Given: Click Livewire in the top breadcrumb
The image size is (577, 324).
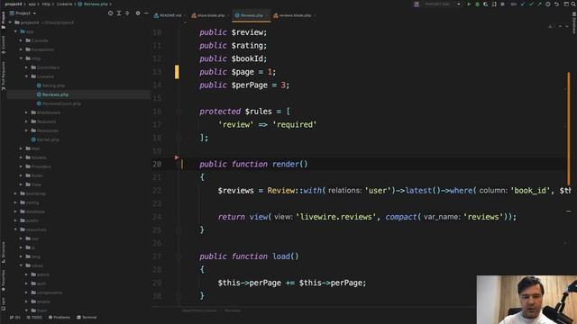Looking at the screenshot, I should click(64, 4).
